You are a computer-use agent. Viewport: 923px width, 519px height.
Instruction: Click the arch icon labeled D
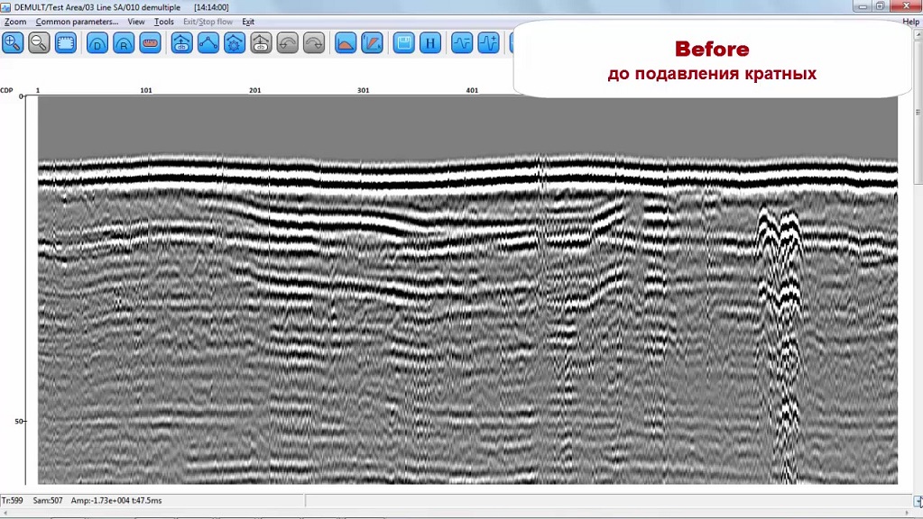(97, 43)
